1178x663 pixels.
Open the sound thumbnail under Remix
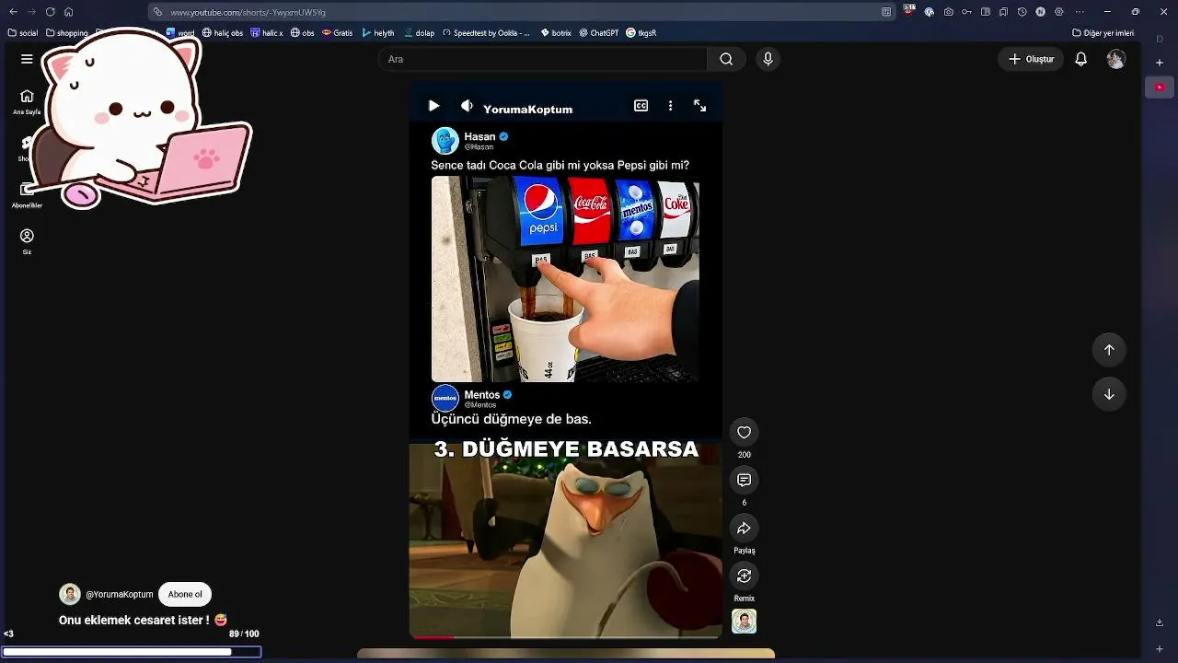pyautogui.click(x=745, y=622)
